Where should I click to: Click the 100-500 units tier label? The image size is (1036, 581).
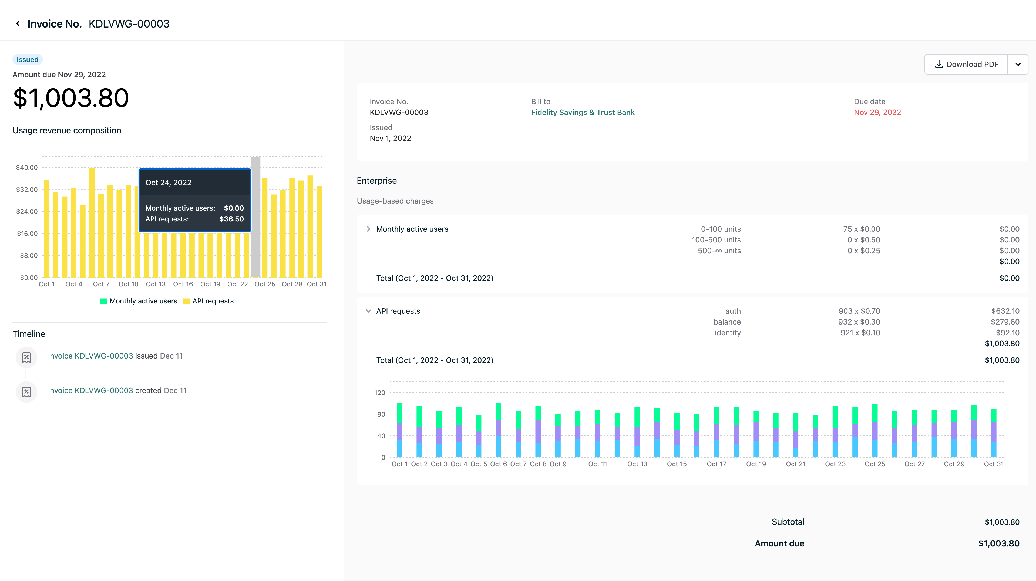pyautogui.click(x=716, y=240)
